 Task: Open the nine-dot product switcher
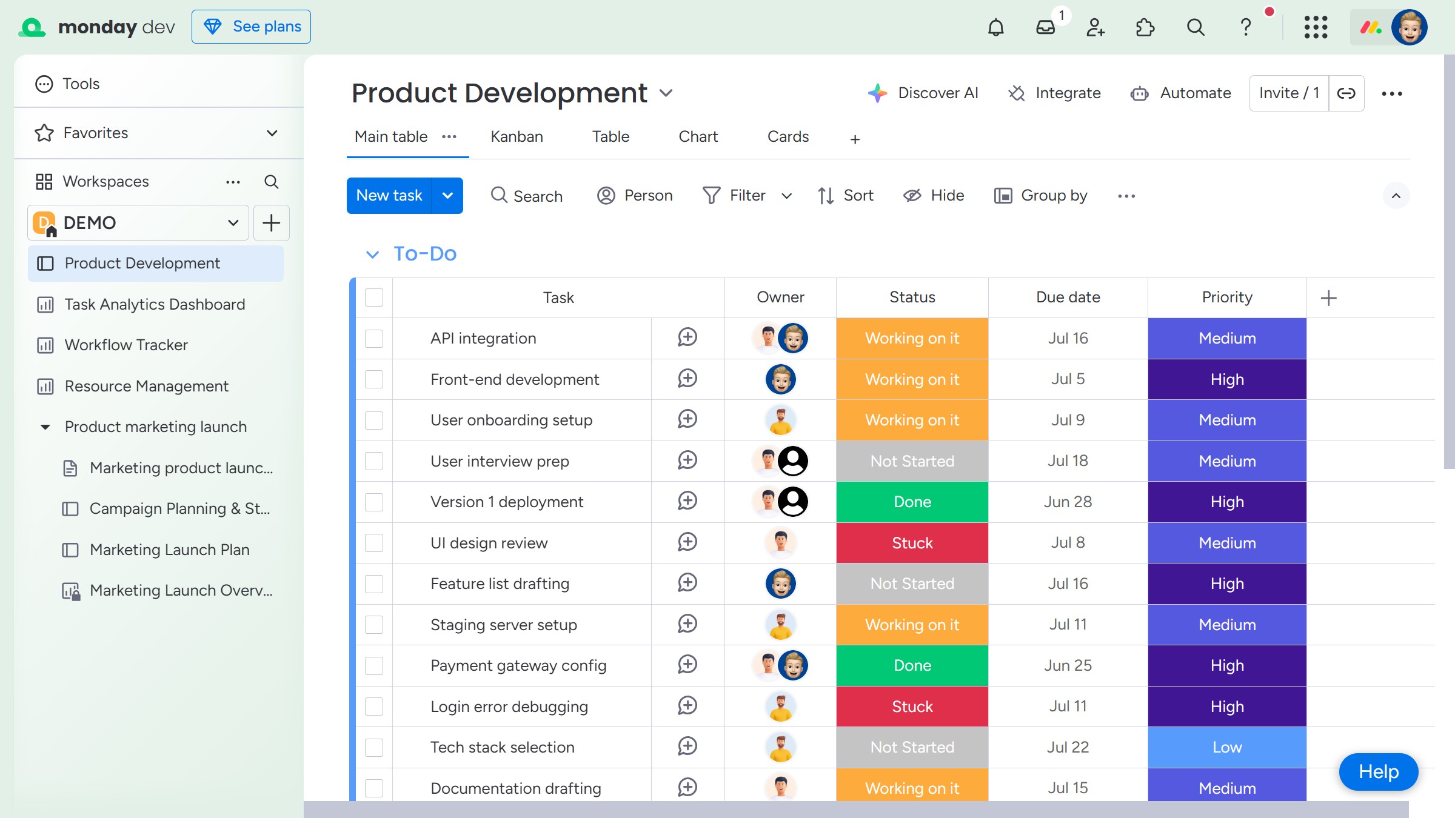click(x=1316, y=27)
